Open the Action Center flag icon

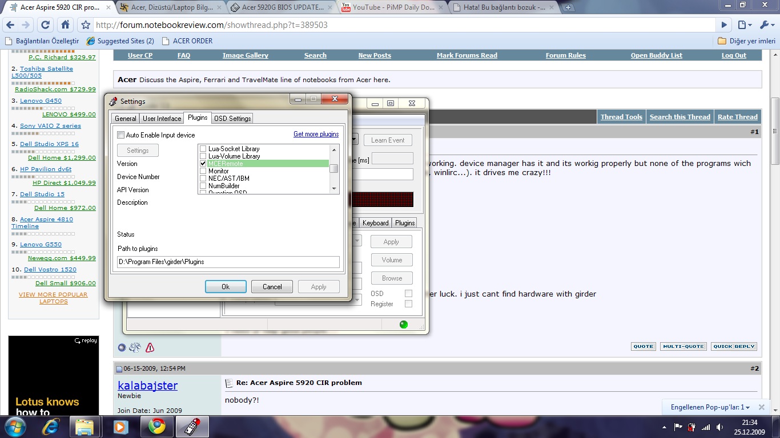678,427
